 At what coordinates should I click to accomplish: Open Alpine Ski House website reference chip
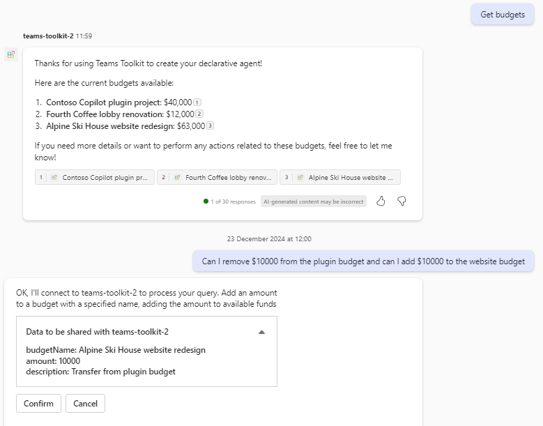(x=340, y=177)
